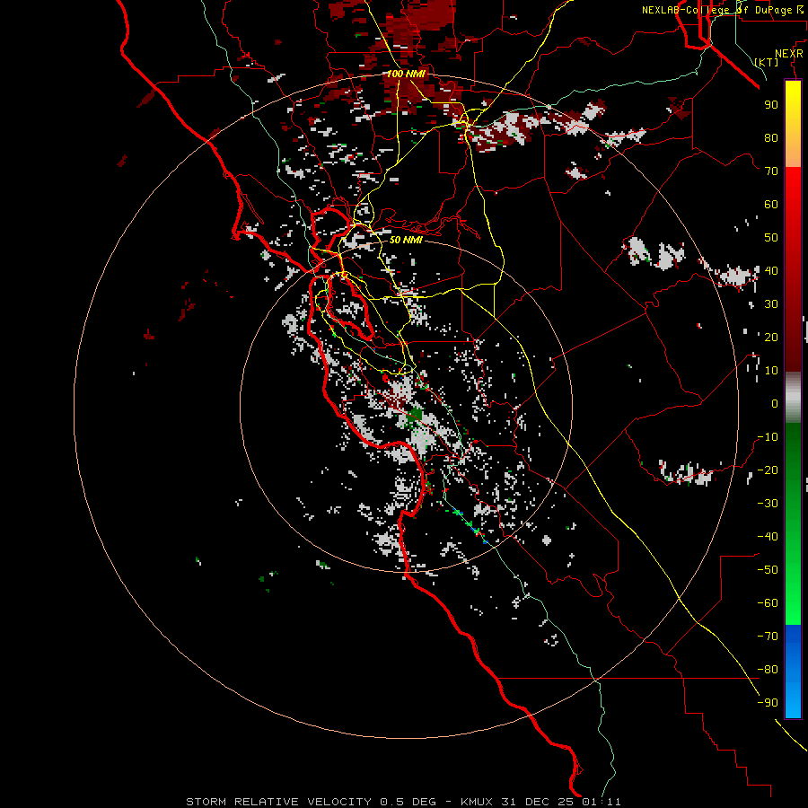Image resolution: width=808 pixels, height=808 pixels.
Task: Select the -70 value on velocity scale
Action: [x=768, y=637]
